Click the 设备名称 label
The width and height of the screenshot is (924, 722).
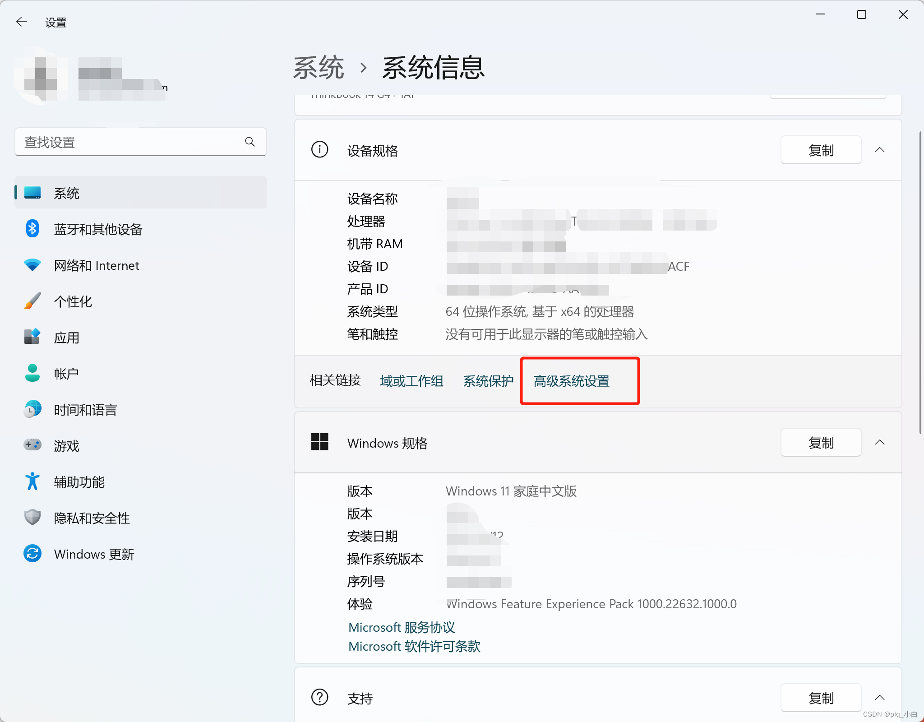pos(373,199)
